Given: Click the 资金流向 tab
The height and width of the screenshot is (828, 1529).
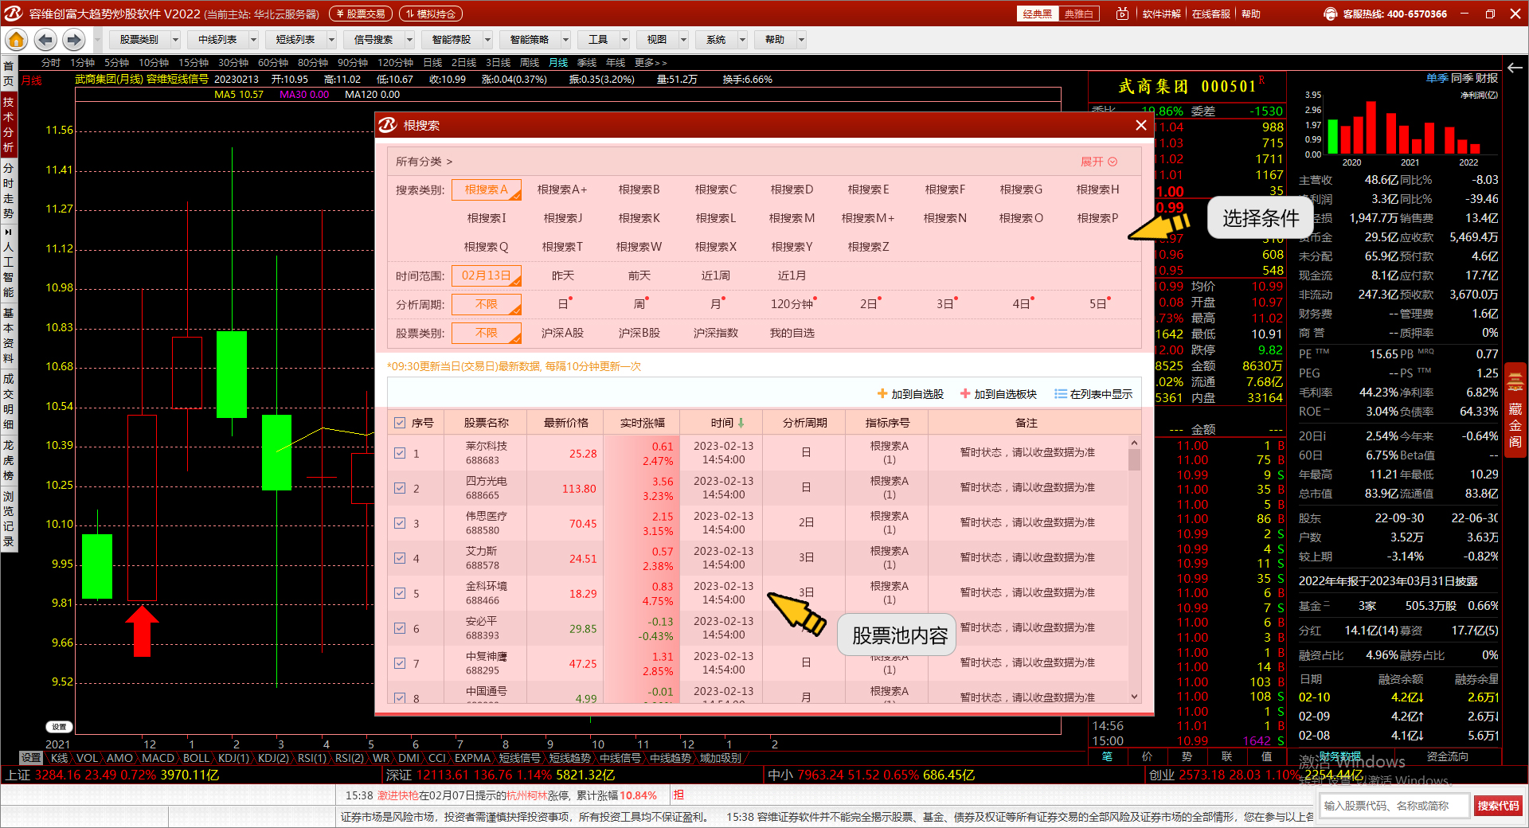Looking at the screenshot, I should click(x=1447, y=756).
